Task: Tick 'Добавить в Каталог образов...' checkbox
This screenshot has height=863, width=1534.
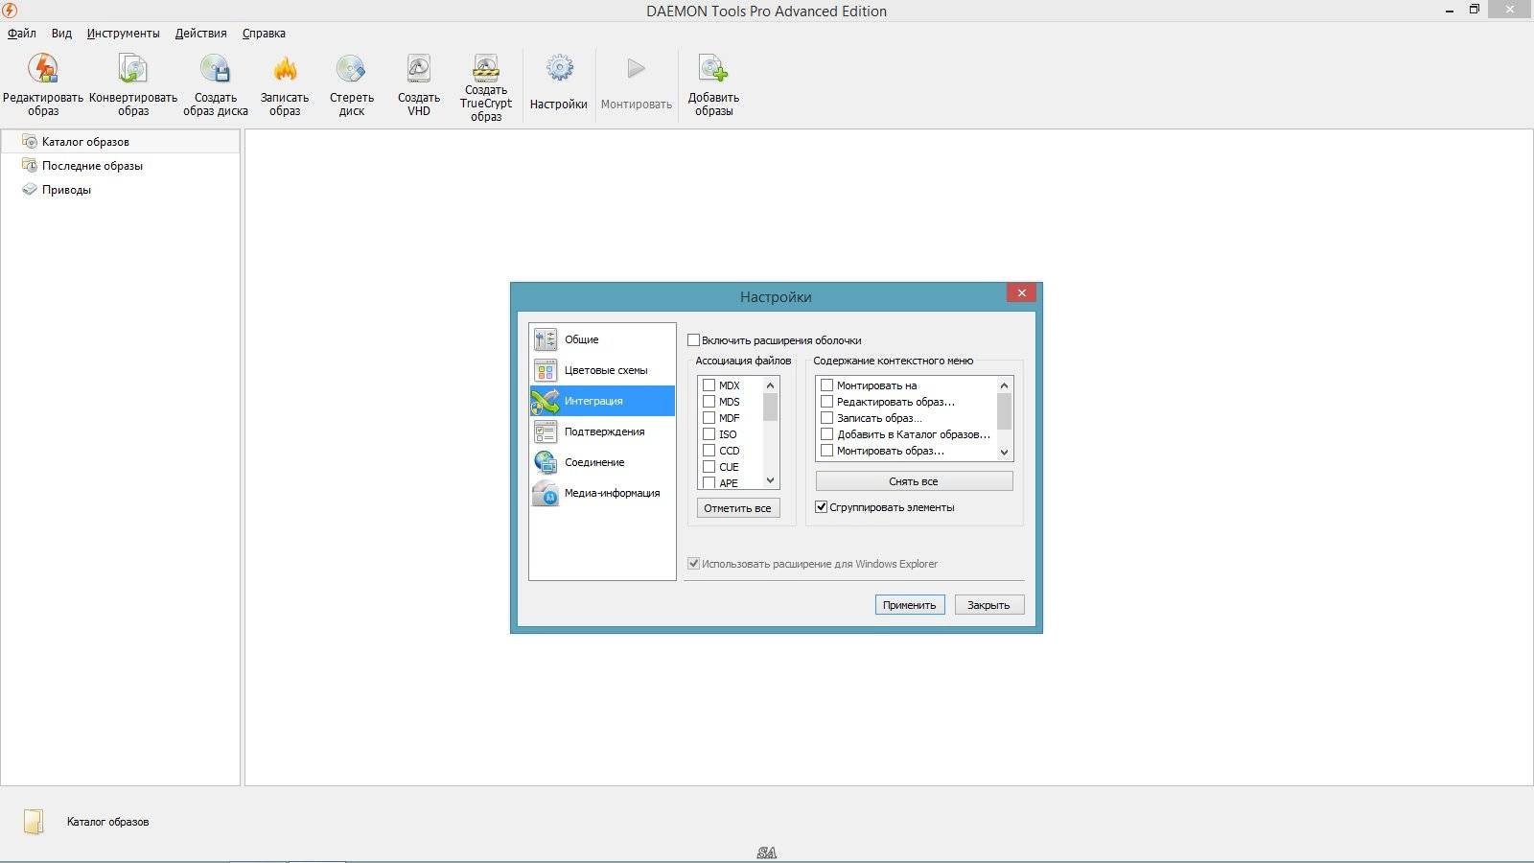Action: point(826,434)
